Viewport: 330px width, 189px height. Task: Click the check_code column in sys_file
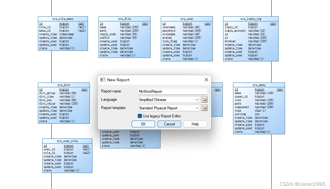click(x=108, y=34)
